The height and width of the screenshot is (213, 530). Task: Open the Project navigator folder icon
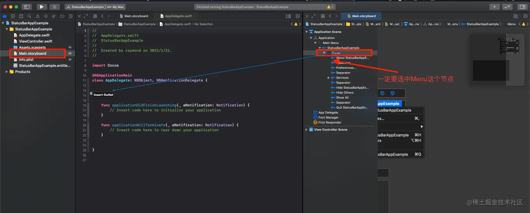5,16
